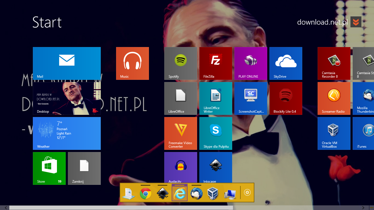Switch to Google Chrome in the dock
This screenshot has height=210, width=374.
(146, 194)
